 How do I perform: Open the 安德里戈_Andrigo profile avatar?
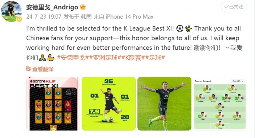[11, 11]
